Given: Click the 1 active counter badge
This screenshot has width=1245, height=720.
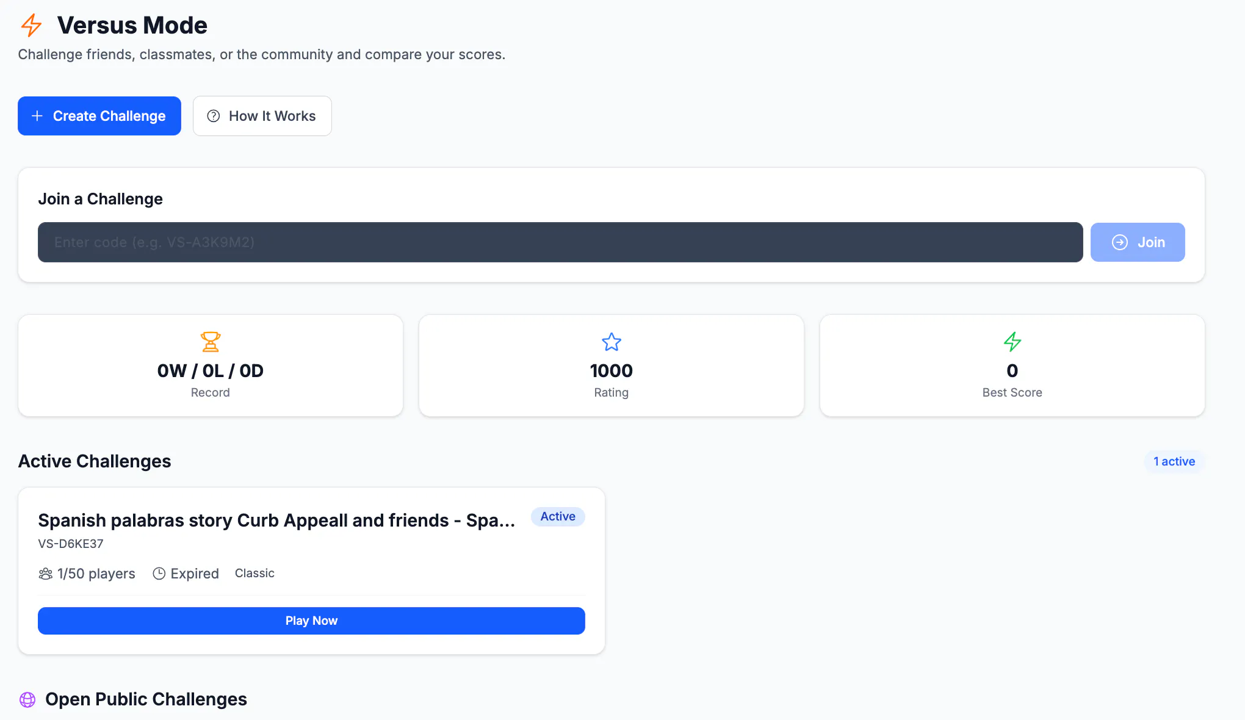Looking at the screenshot, I should point(1174,461).
